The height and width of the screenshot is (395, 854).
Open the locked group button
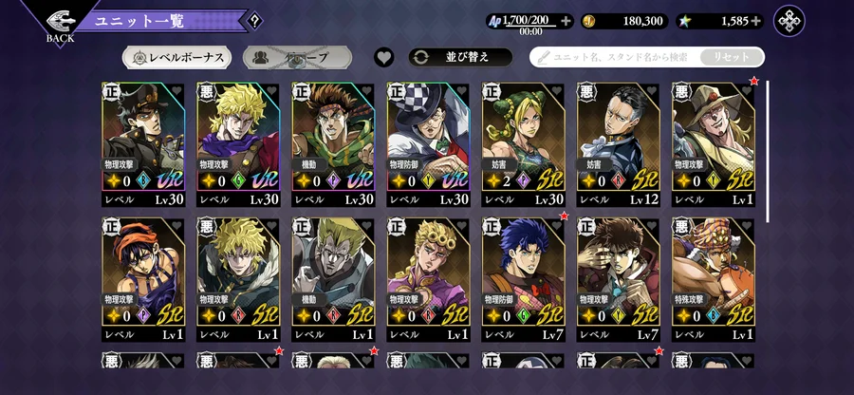point(297,57)
